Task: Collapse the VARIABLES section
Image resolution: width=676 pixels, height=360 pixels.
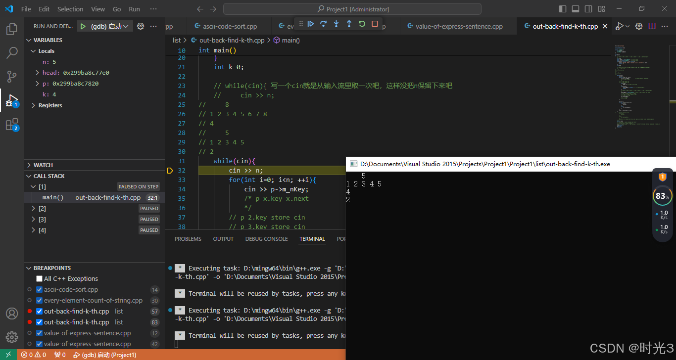Action: click(x=94, y=40)
